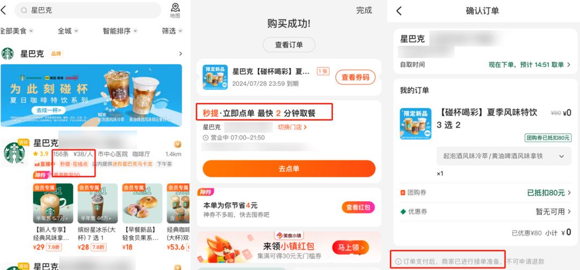580x270 pixels.
Task: Click 切换门店 link to switch store
Action: tap(292, 127)
